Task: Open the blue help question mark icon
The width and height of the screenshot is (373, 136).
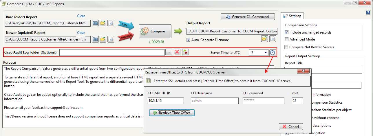Action: (368, 12)
